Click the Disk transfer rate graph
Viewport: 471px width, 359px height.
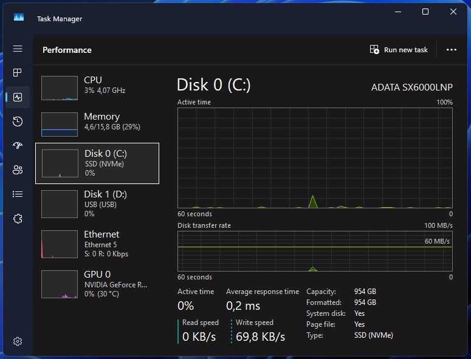[x=315, y=251]
